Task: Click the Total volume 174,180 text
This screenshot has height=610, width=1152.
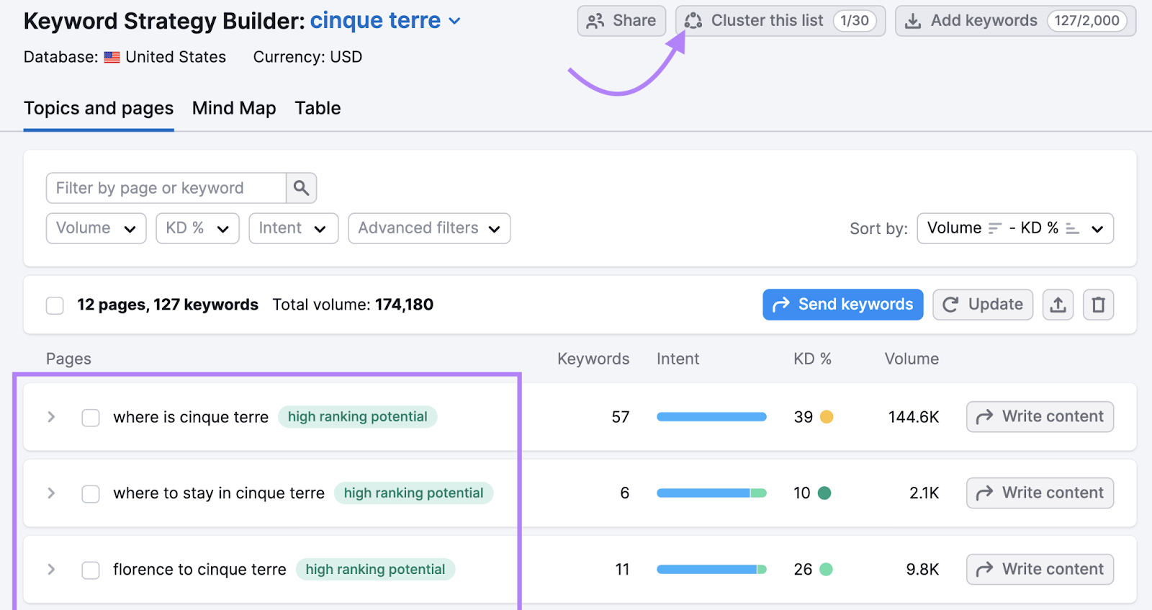Action: coord(353,305)
